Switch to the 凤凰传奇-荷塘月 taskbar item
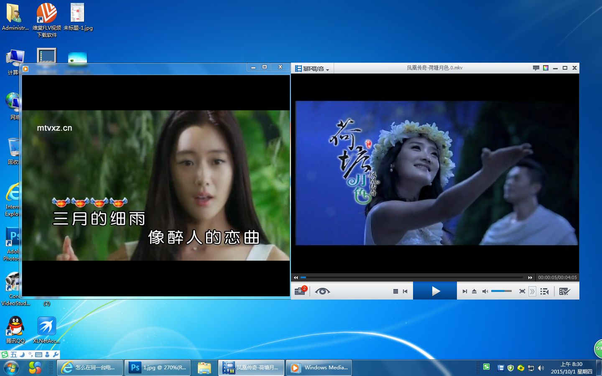The height and width of the screenshot is (376, 602). point(251,368)
